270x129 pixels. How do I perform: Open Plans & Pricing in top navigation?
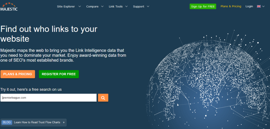pos(231,6)
